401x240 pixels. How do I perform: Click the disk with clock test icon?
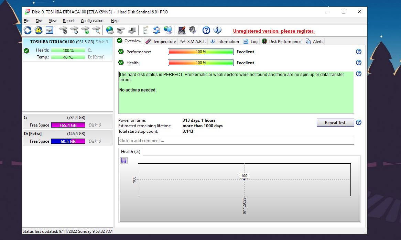click(x=74, y=30)
